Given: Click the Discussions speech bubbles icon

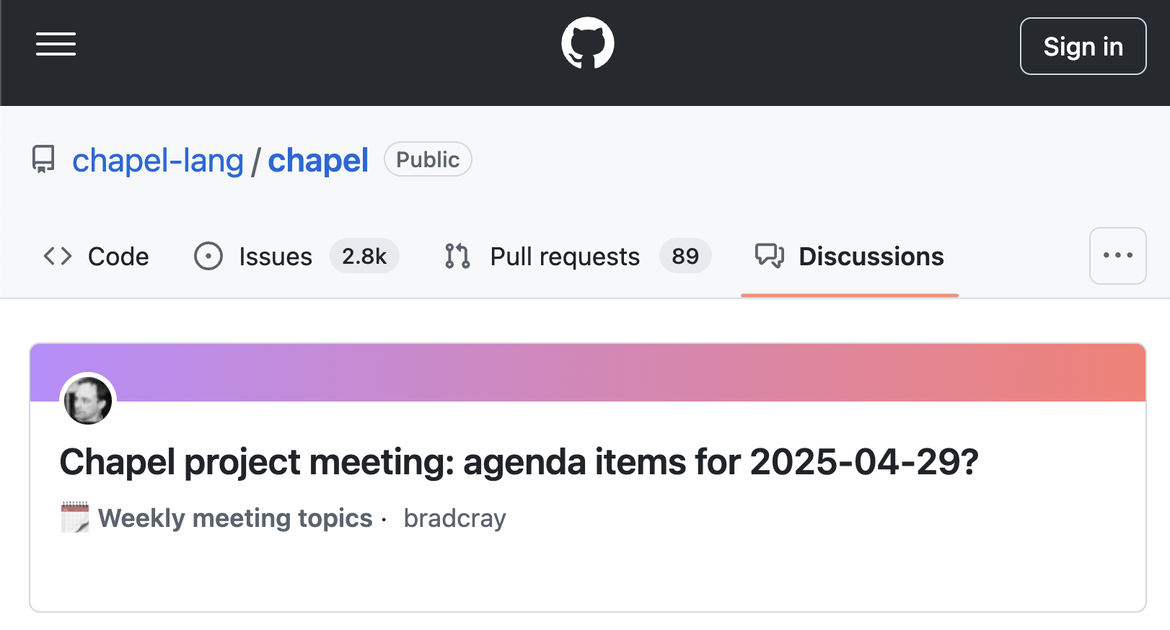Looking at the screenshot, I should coord(770,256).
